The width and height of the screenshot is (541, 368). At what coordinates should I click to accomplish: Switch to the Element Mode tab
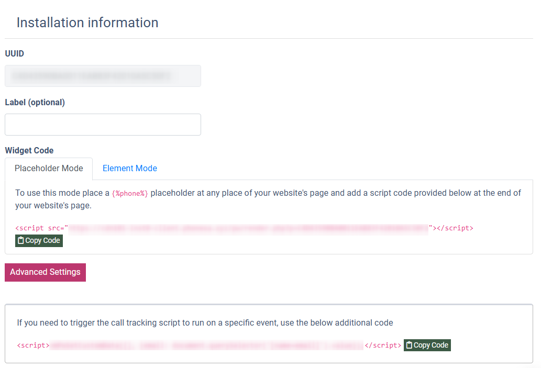[x=130, y=169]
